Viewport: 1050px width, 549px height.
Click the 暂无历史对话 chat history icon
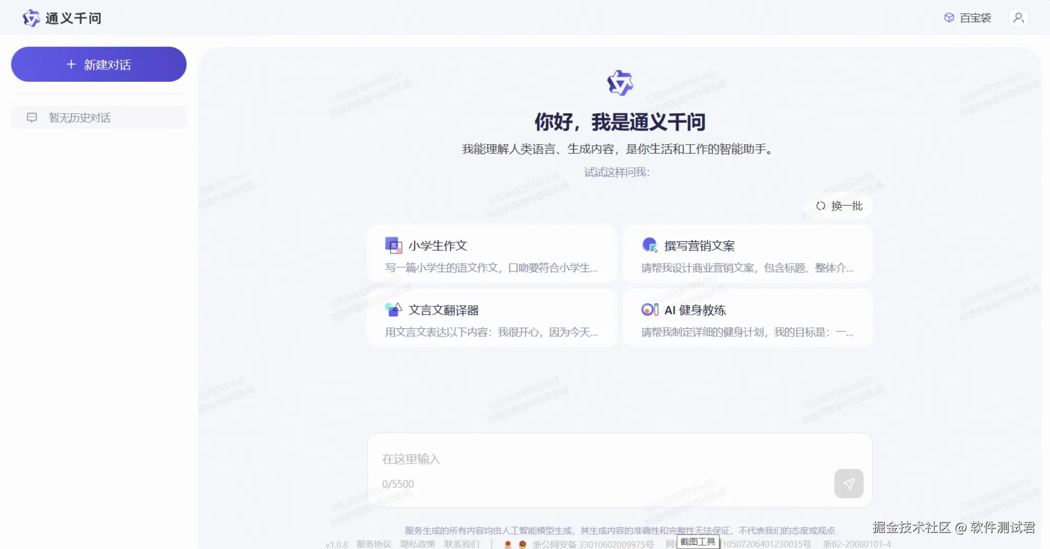[32, 117]
